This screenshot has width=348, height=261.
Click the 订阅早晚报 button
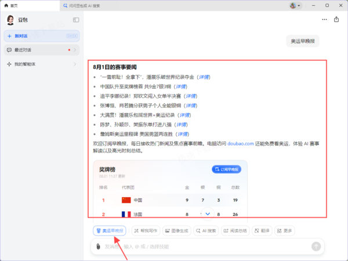pyautogui.click(x=227, y=169)
